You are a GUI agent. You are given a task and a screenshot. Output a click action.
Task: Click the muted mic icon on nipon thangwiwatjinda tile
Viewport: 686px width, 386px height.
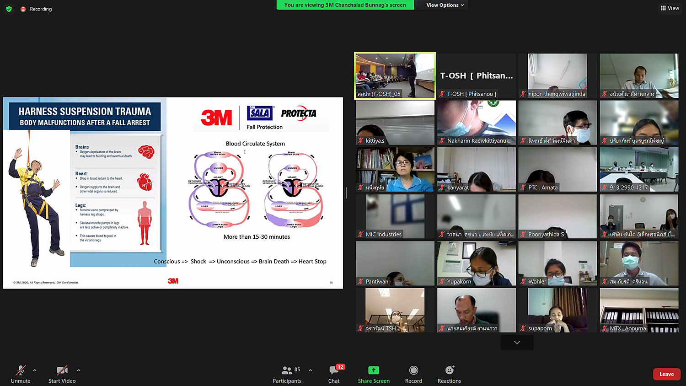click(x=523, y=94)
